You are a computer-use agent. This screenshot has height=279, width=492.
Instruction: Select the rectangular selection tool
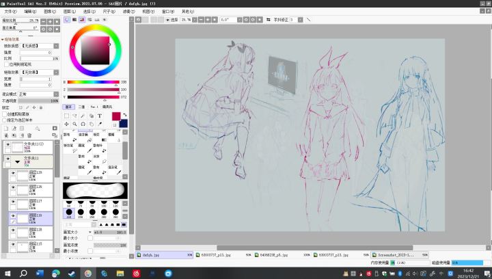(66, 116)
